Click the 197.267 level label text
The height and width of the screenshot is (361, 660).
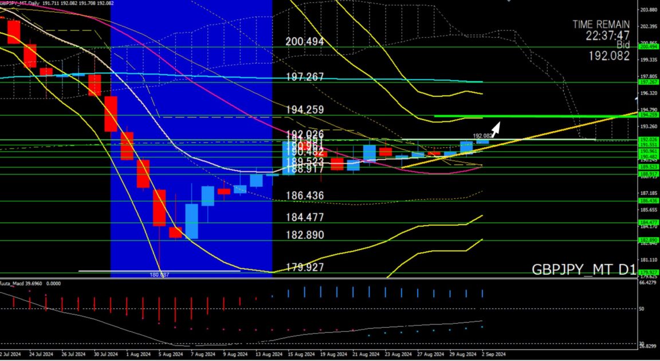tap(305, 77)
